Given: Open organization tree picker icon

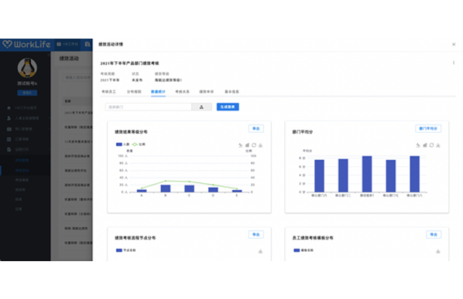Looking at the screenshot, I should click(x=201, y=107).
